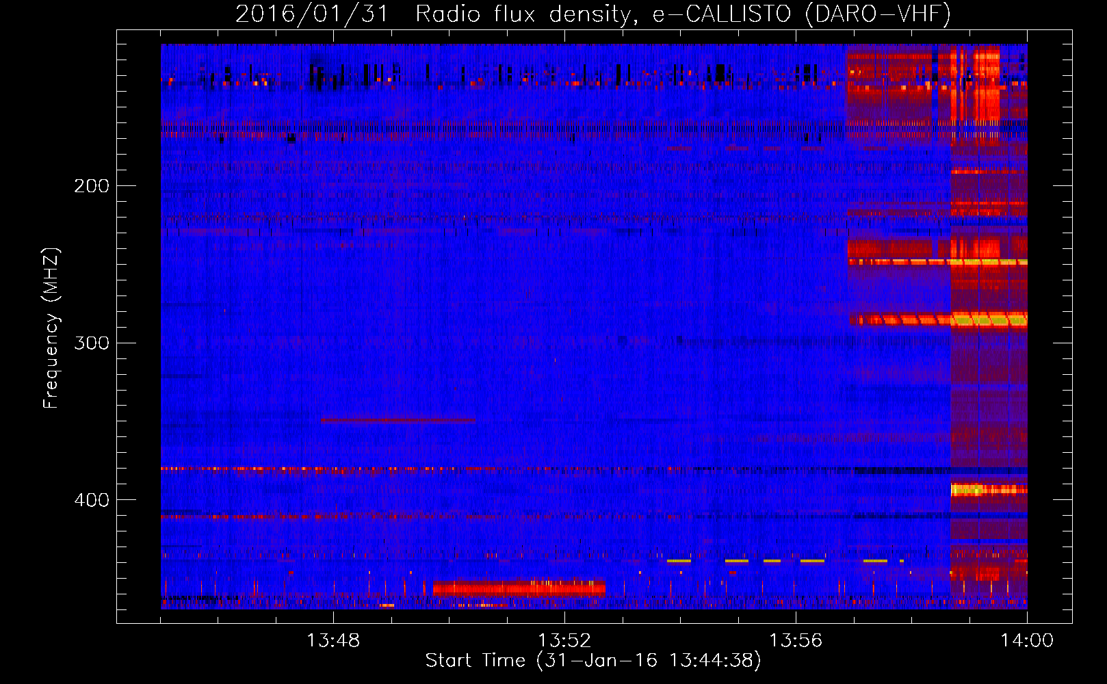Click the 14:00 time tick label

click(1027, 641)
